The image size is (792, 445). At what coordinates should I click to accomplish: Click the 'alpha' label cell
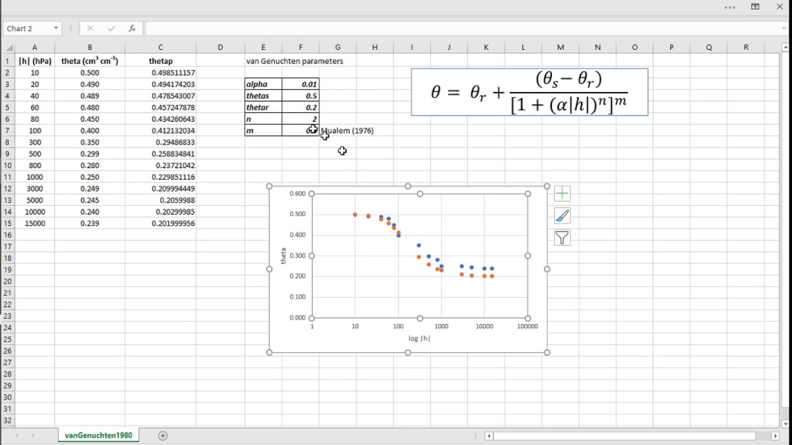264,84
